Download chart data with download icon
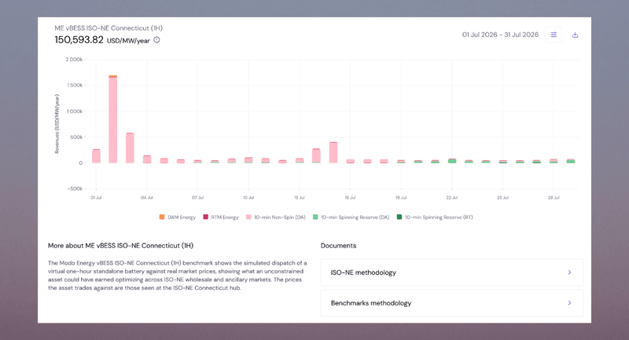This screenshot has height=340, width=629. pos(575,35)
